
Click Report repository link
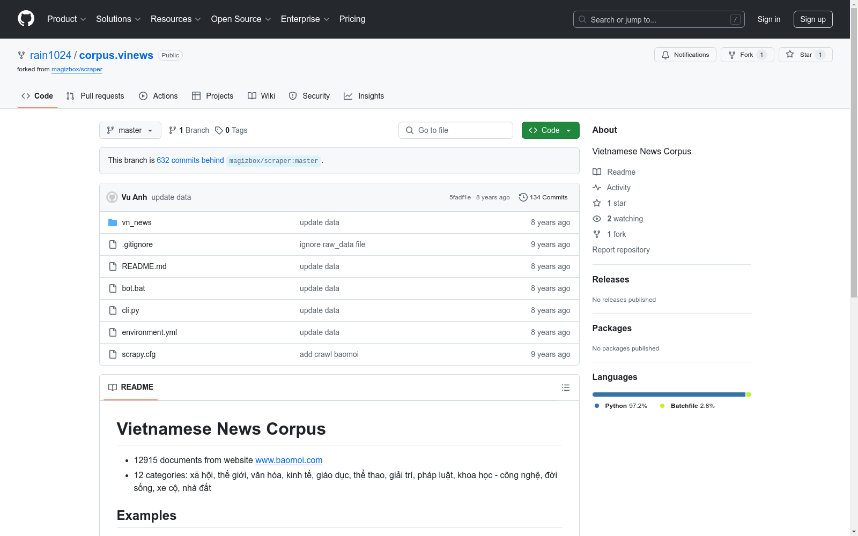(x=621, y=250)
